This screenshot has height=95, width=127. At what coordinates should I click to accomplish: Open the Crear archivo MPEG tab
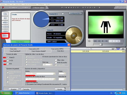[x=57, y=49]
